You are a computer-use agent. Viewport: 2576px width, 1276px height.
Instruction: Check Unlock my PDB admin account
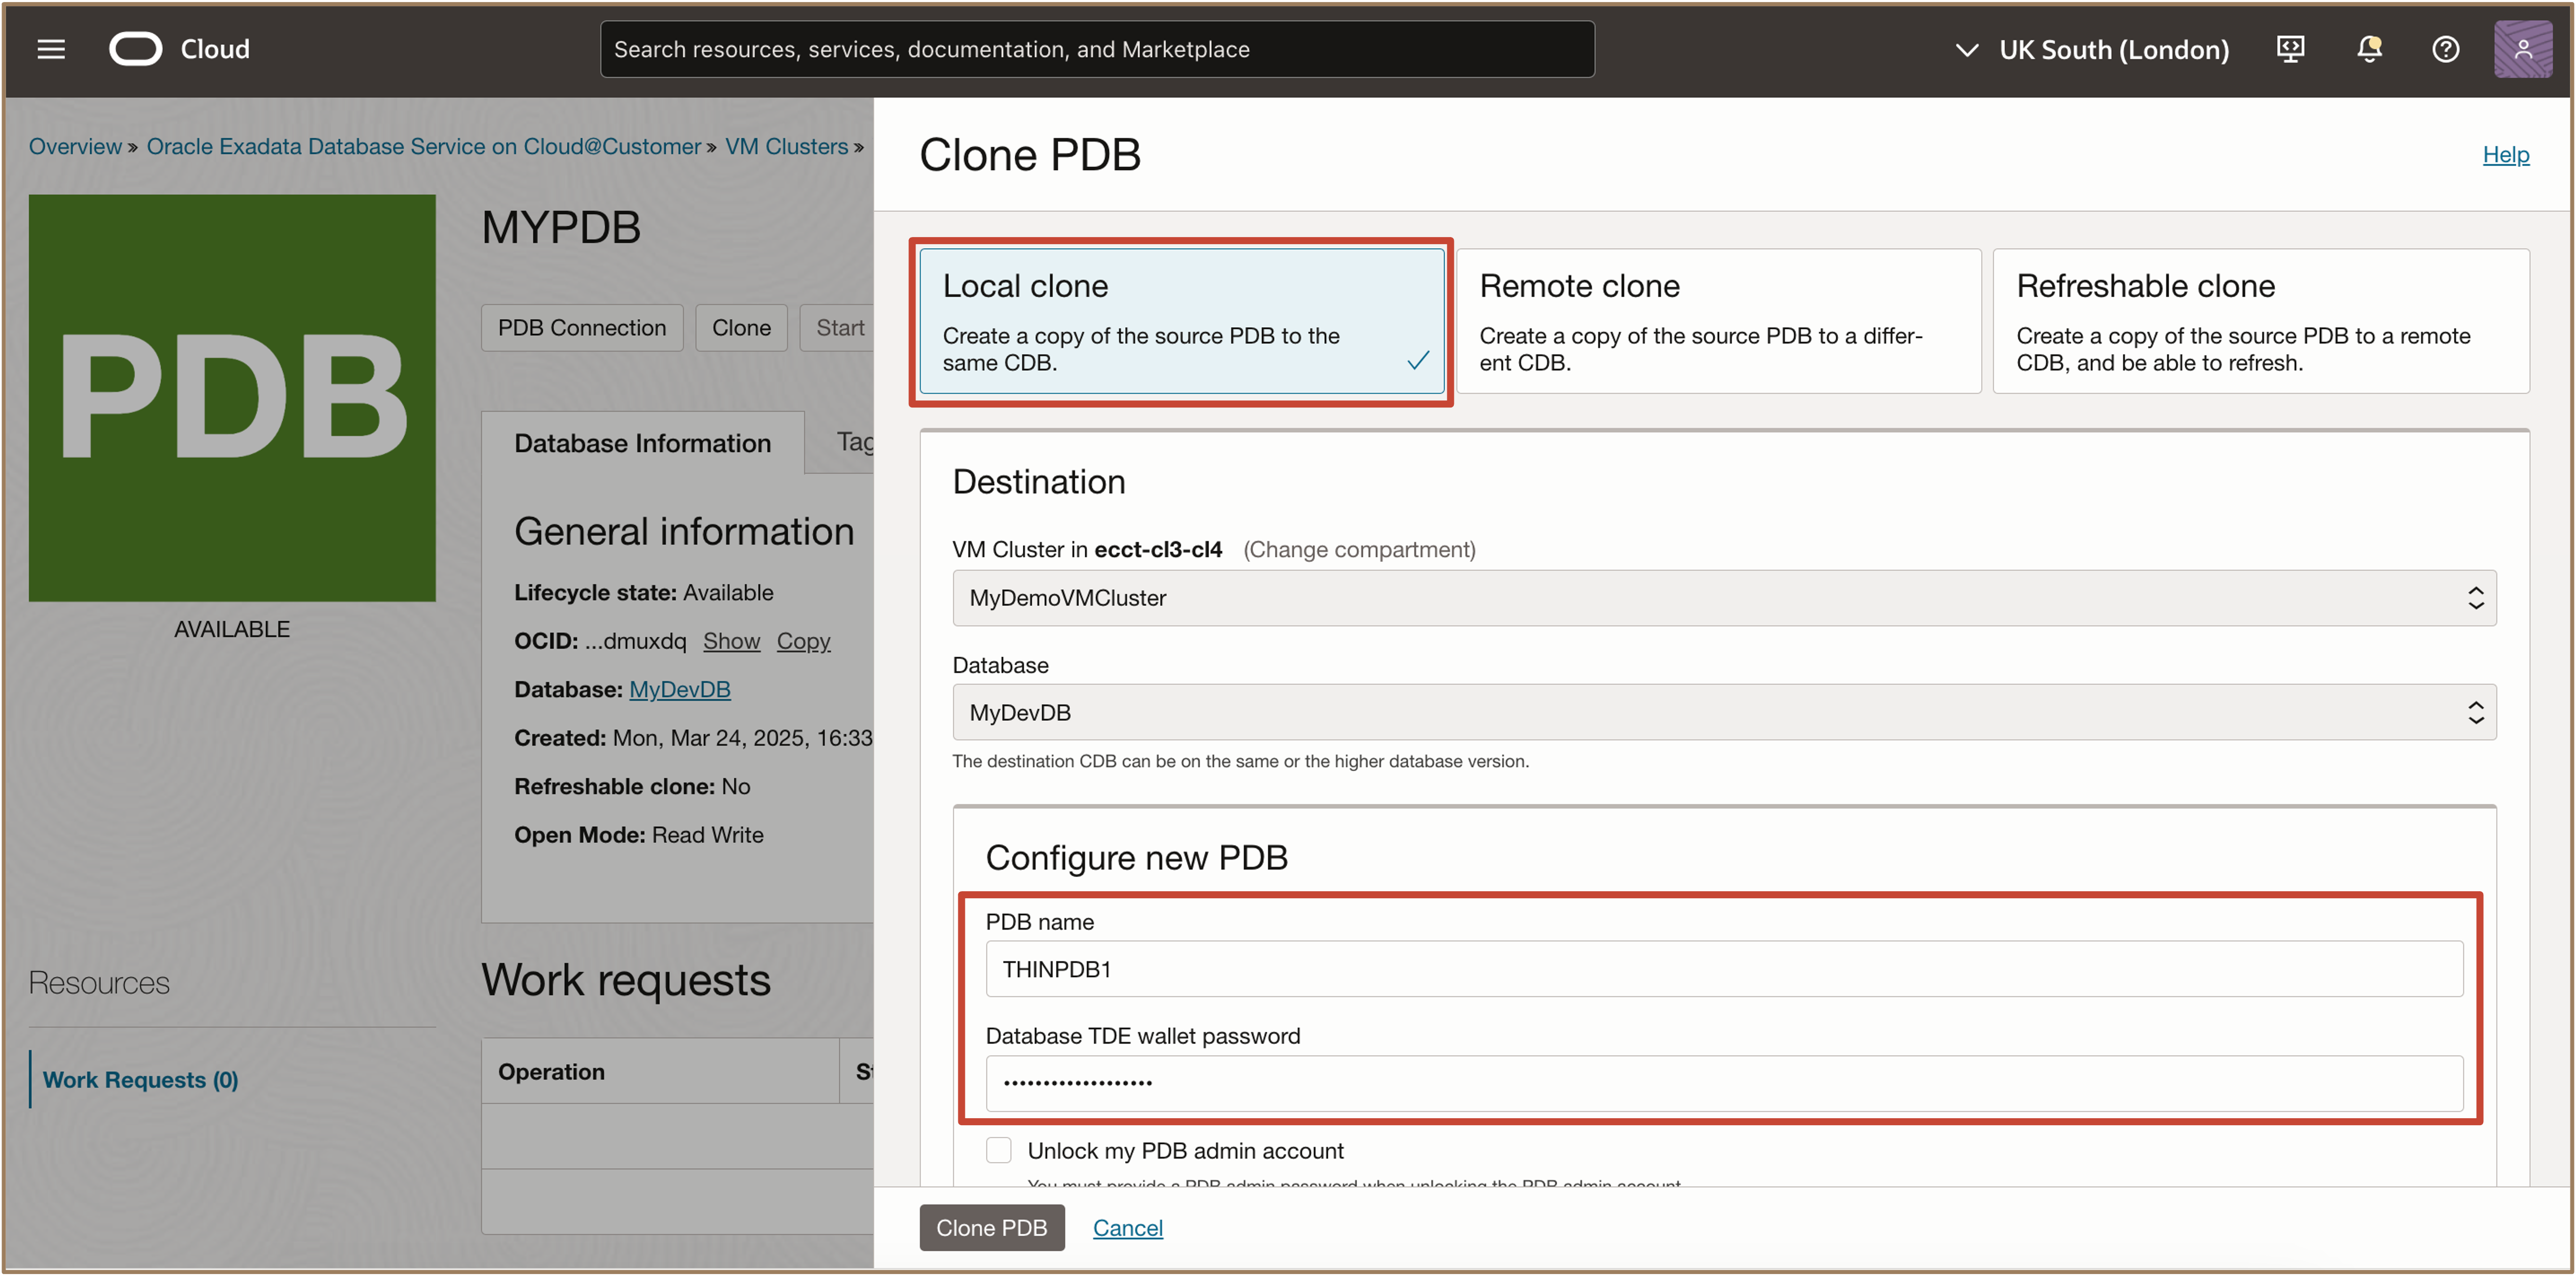coord(998,1150)
